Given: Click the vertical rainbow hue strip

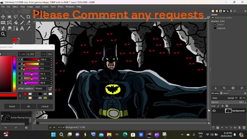Looking at the screenshot, I should click(14, 74).
